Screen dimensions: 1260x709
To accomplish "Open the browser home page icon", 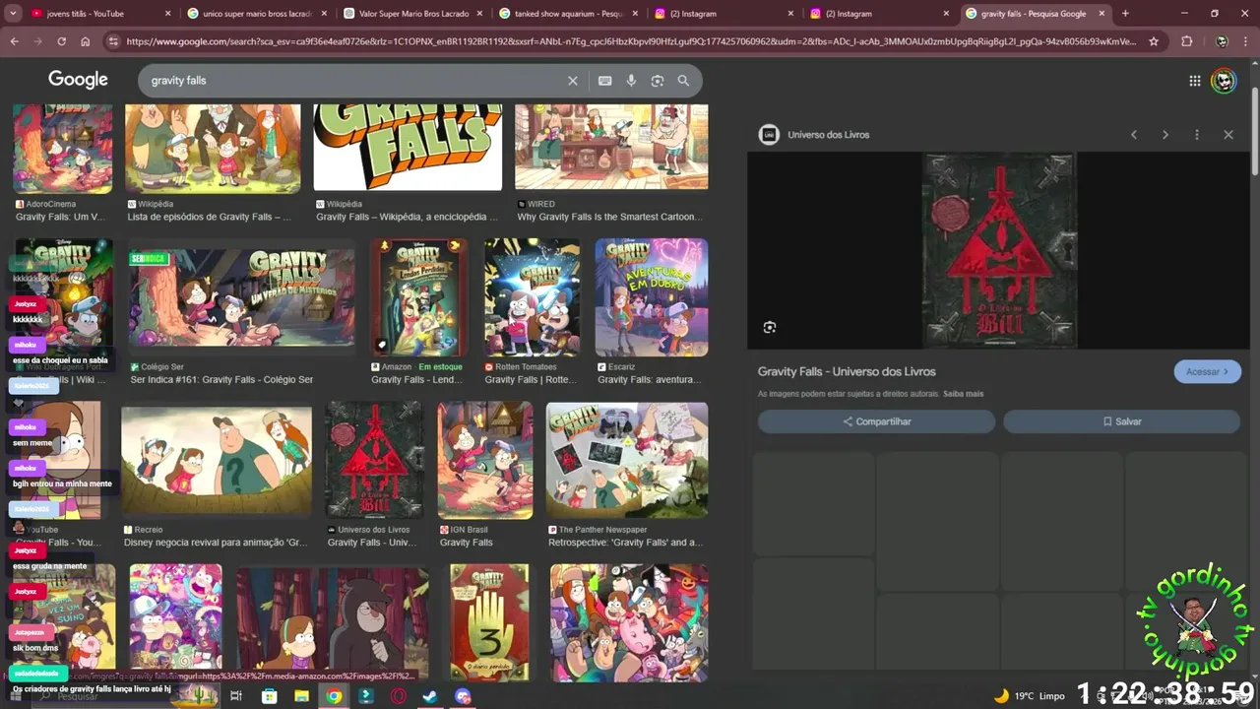I will pos(86,41).
